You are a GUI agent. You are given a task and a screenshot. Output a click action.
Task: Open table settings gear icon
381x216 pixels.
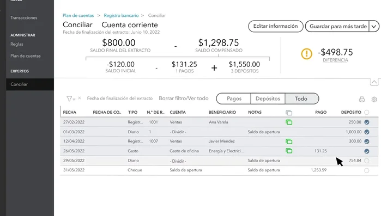tap(374, 99)
